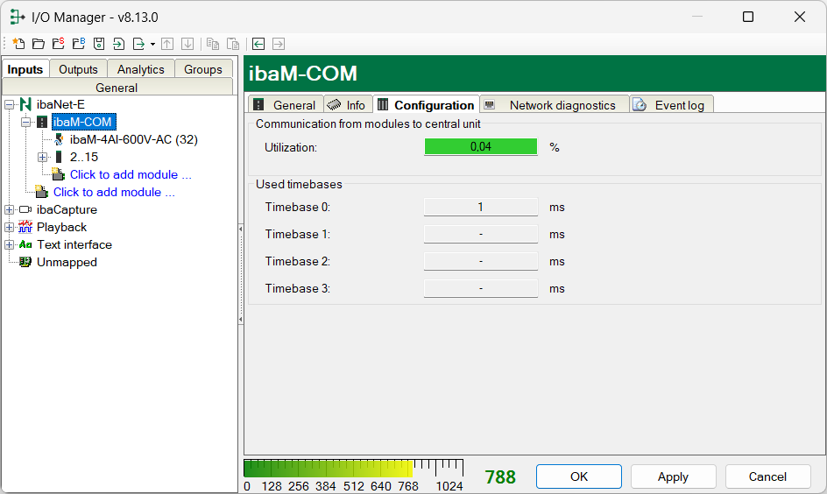Click the Cancel button
The height and width of the screenshot is (494, 827).
768,476
